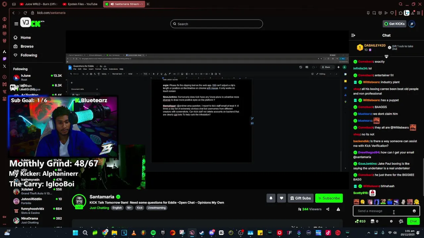The width and height of the screenshot is (424, 238).
Task: Expand the gift leaderboard chevron
Action: point(386,57)
